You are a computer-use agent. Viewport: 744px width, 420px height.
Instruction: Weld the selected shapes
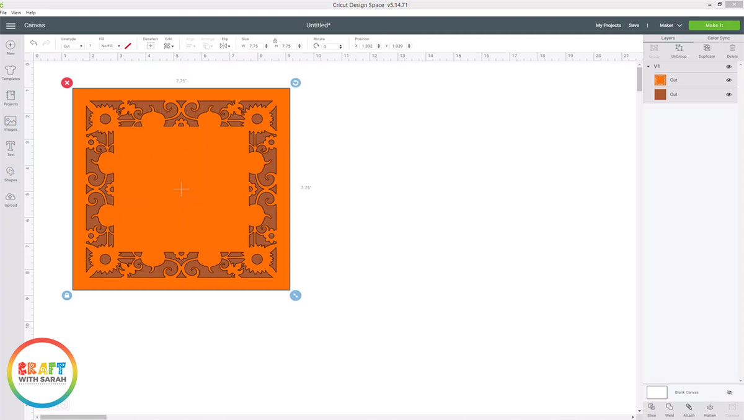pos(670,409)
